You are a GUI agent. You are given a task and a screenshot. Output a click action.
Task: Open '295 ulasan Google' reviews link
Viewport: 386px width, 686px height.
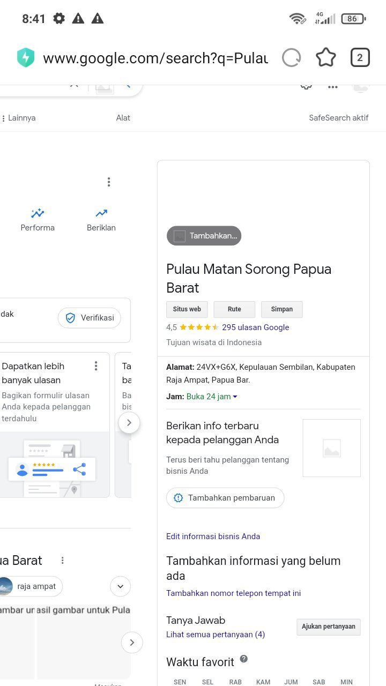click(x=255, y=327)
